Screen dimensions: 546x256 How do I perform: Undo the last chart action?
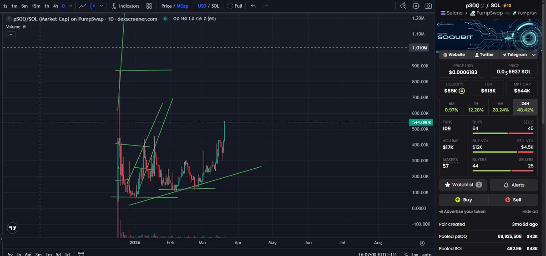pyautogui.click(x=253, y=6)
